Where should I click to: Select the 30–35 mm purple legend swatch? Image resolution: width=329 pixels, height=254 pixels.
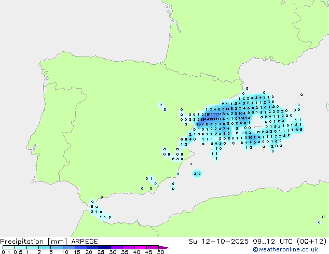[116, 247]
